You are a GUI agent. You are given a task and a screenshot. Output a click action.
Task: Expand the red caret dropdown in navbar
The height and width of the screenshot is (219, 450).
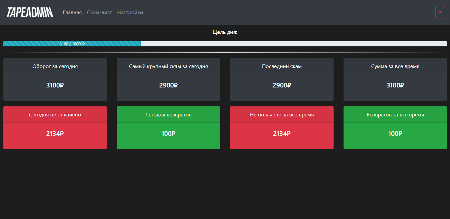point(440,12)
